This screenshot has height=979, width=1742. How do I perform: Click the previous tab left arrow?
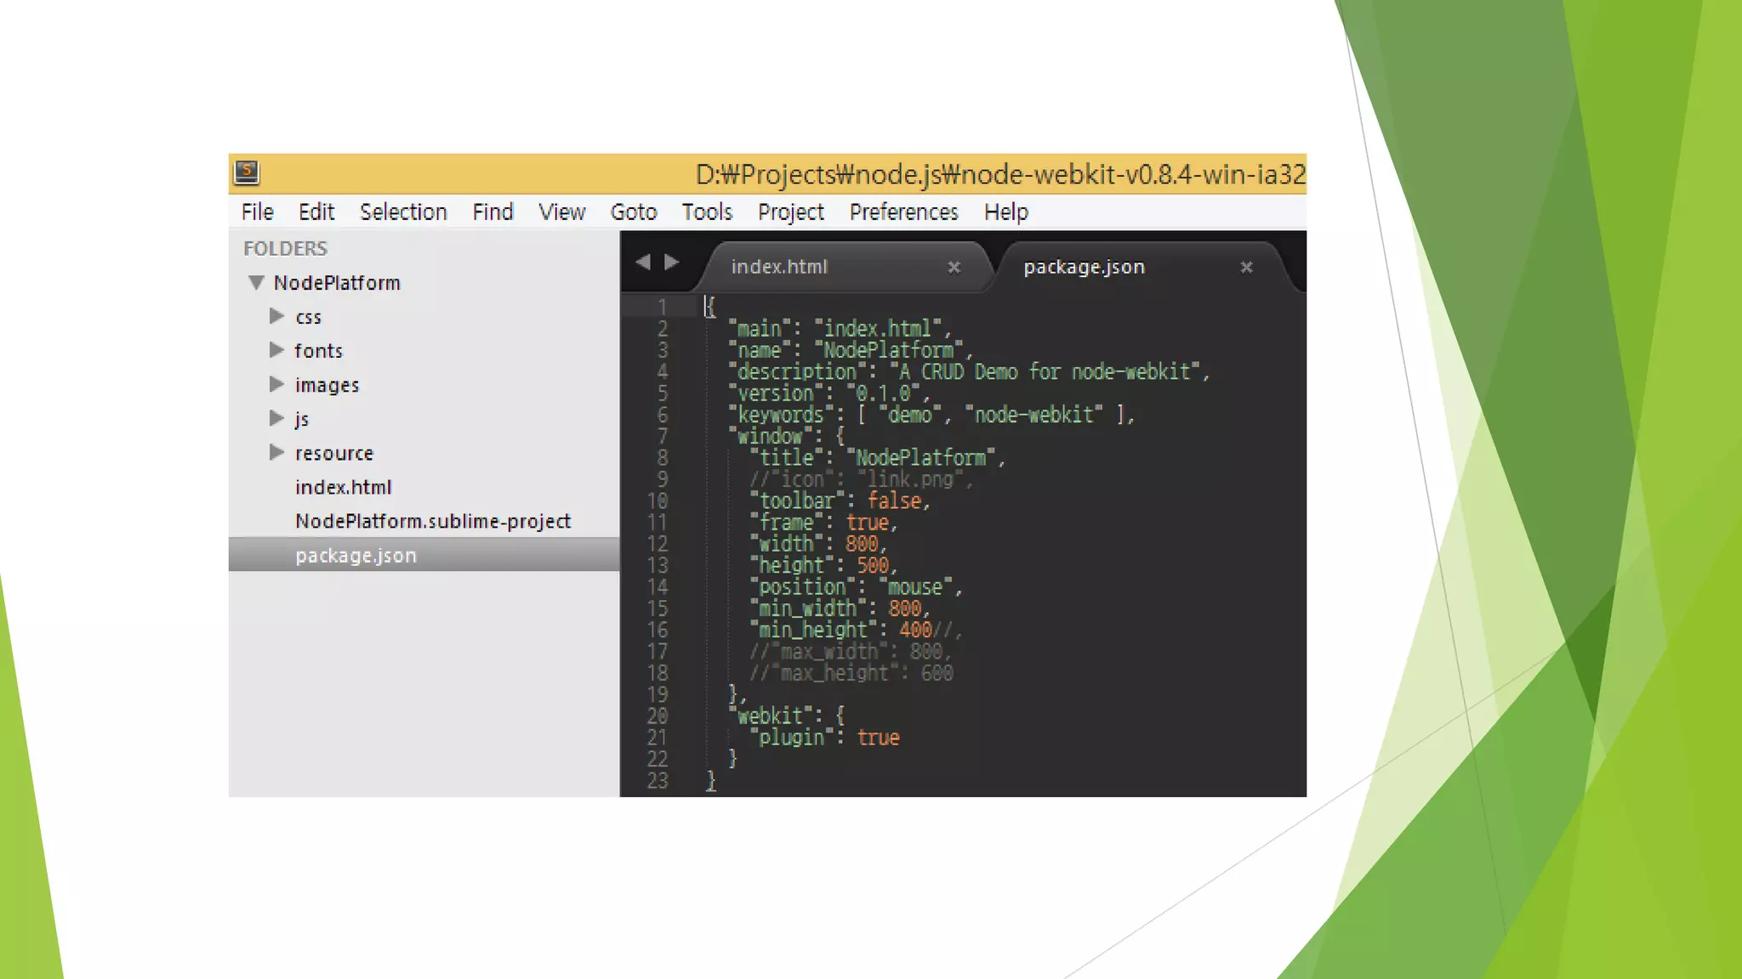click(643, 263)
